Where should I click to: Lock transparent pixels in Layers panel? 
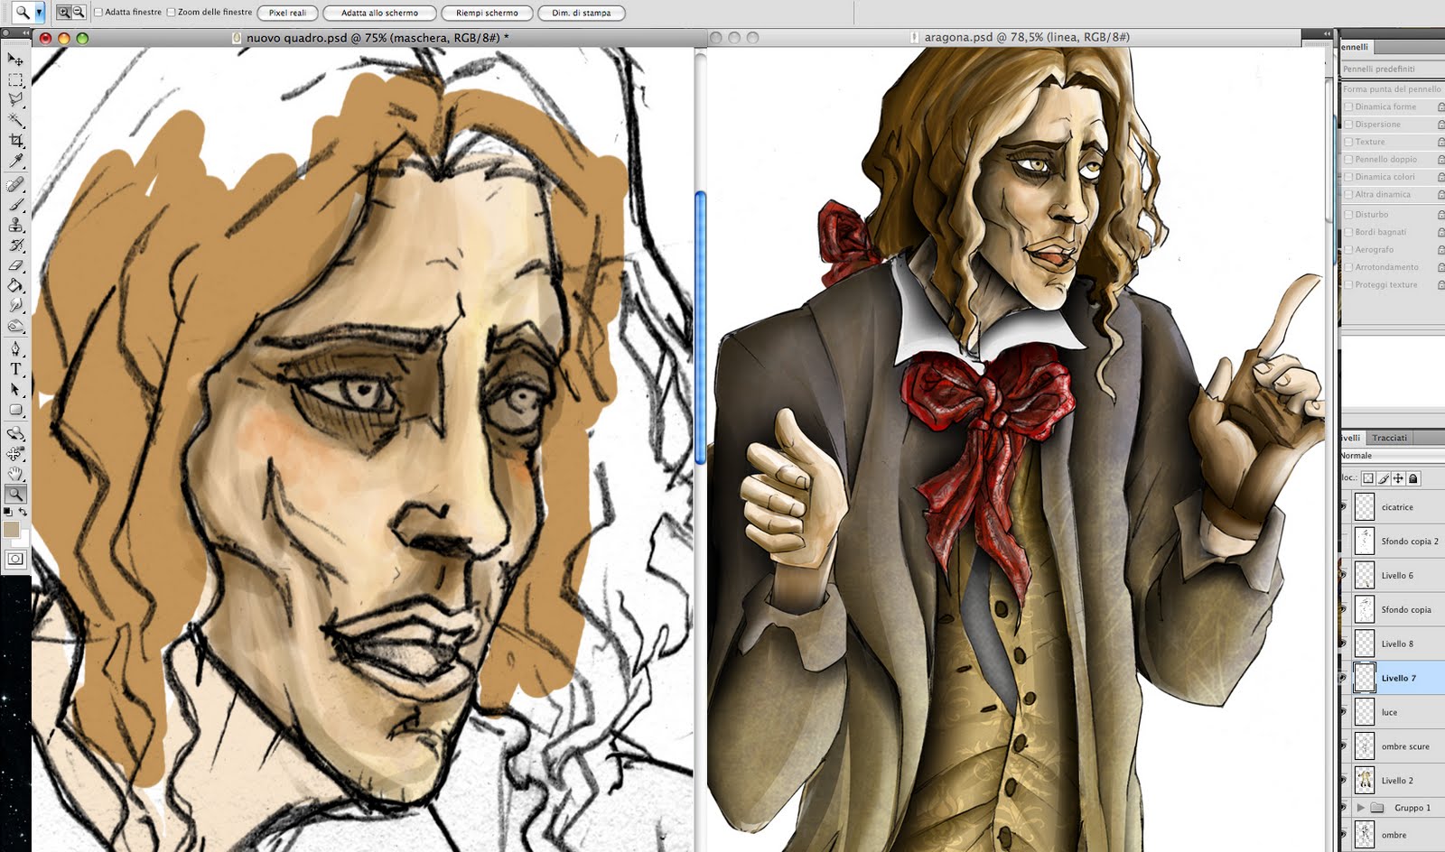point(1368,478)
